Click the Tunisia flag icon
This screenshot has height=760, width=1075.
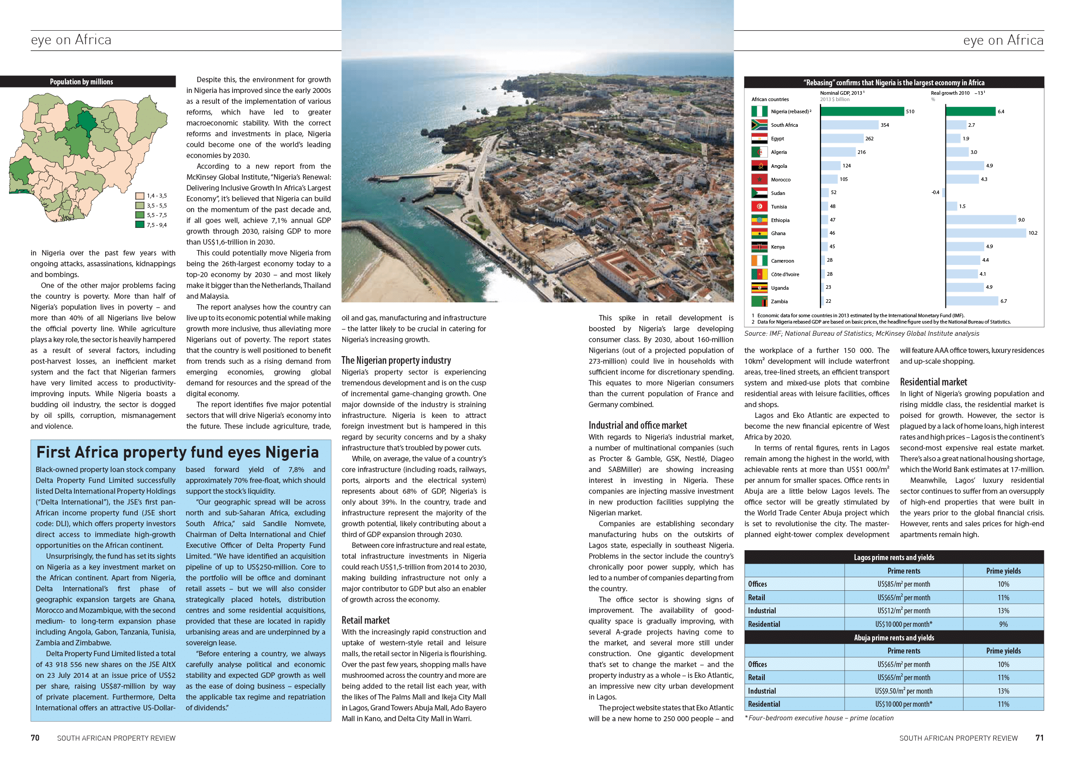[x=759, y=206]
